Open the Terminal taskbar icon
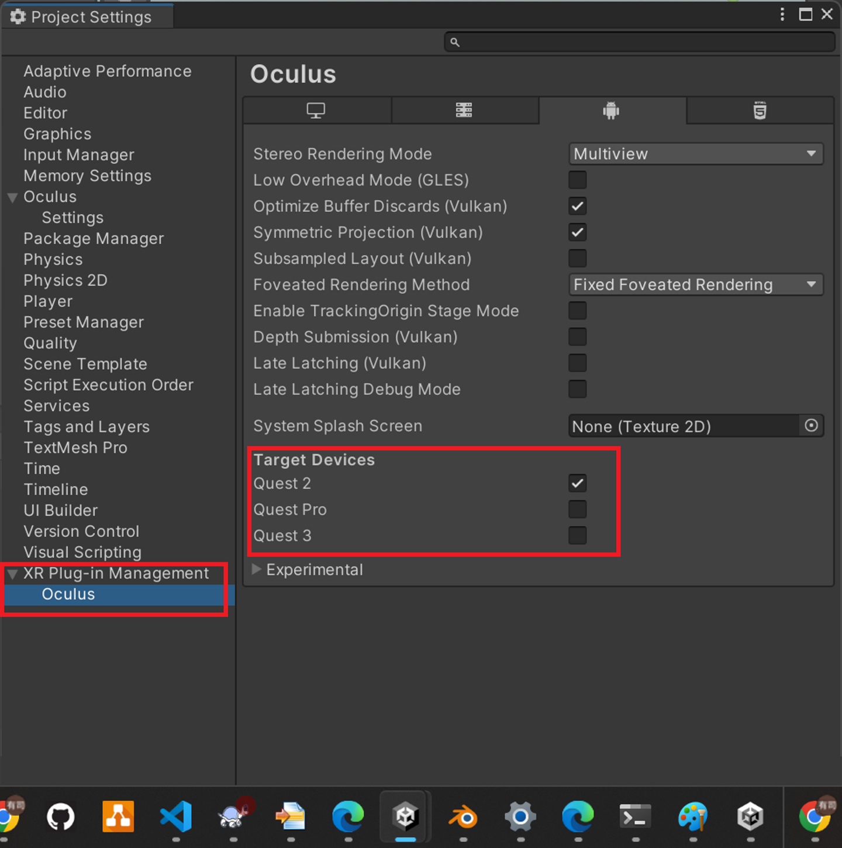 (x=636, y=816)
